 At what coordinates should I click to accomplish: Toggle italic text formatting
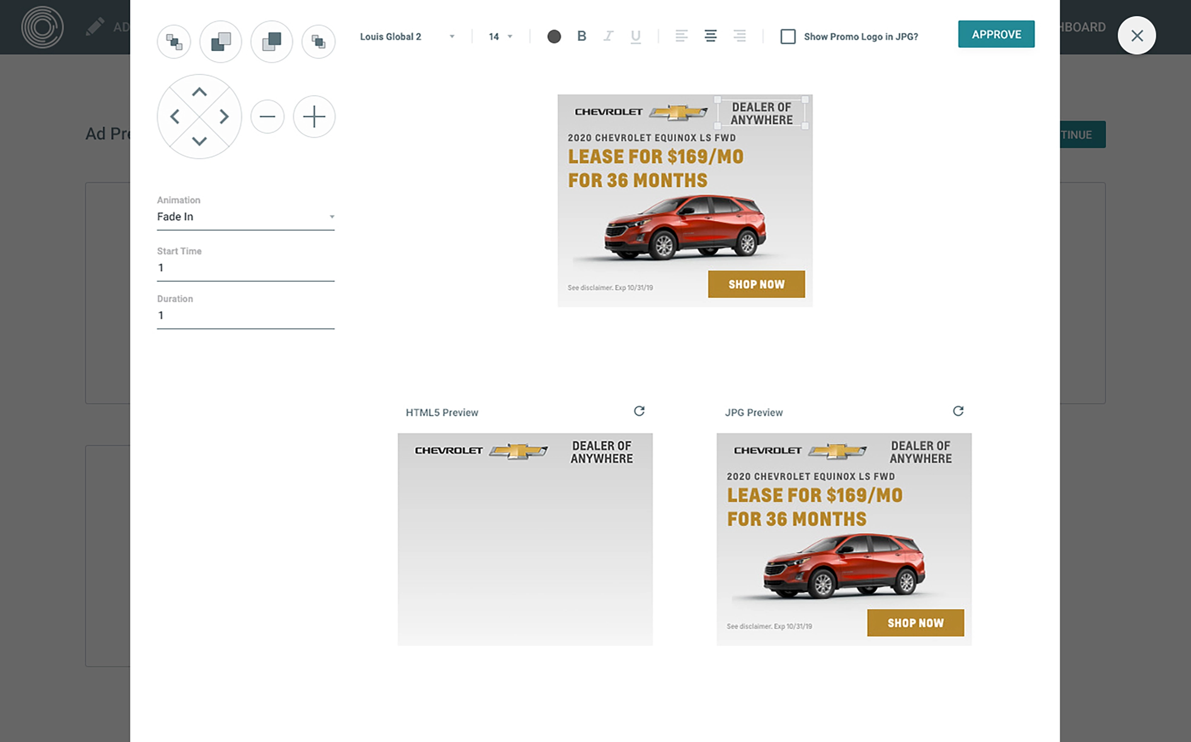click(x=608, y=36)
